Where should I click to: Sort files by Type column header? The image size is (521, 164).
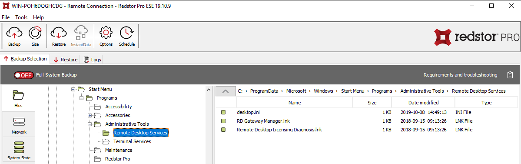tap(486, 103)
